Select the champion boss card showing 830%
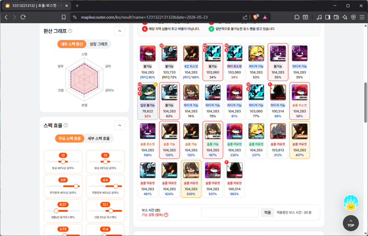 [191, 179]
